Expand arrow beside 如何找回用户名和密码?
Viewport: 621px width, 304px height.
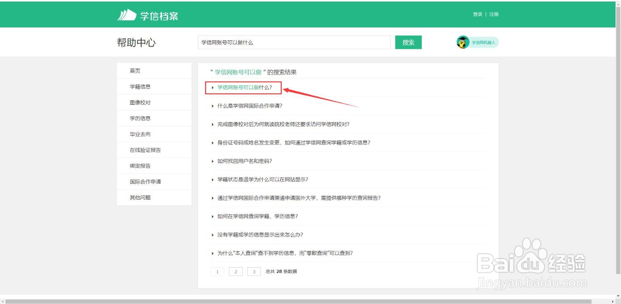coord(213,161)
